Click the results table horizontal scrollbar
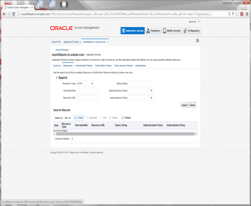 click(125, 134)
